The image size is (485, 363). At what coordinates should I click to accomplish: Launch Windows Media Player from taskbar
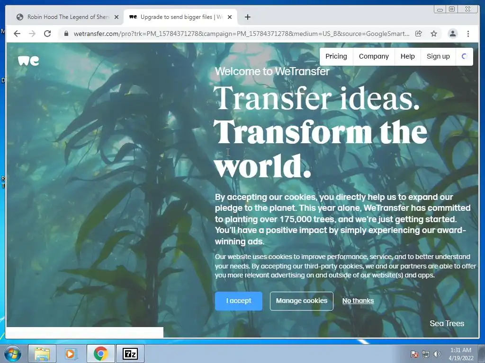coord(71,354)
